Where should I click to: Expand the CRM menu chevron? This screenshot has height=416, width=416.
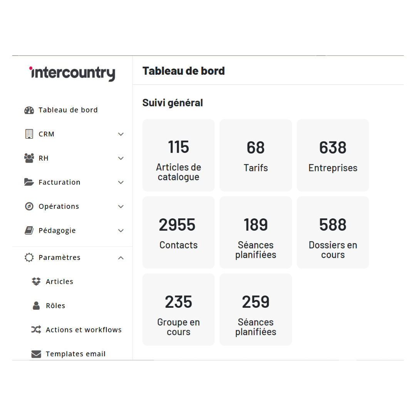[121, 134]
